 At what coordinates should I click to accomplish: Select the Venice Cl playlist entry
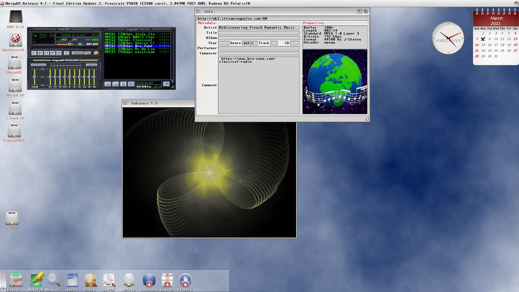point(137,43)
